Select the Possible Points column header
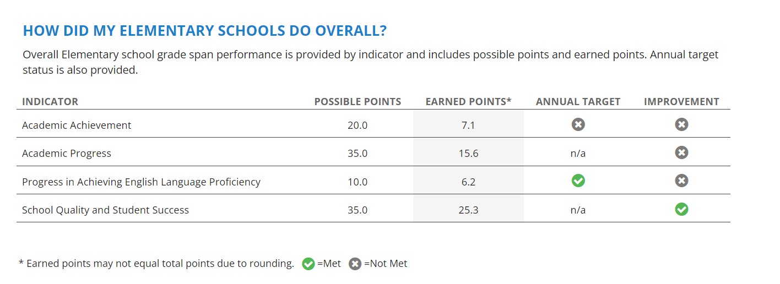The width and height of the screenshot is (780, 284). click(x=357, y=102)
